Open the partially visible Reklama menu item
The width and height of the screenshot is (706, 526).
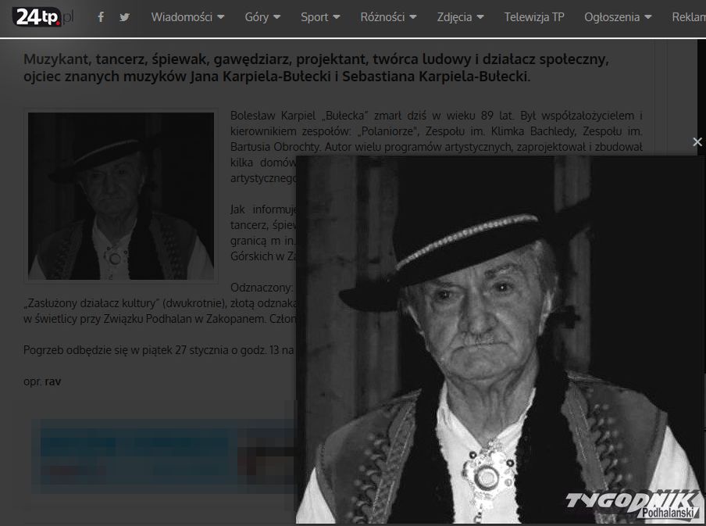(x=689, y=17)
